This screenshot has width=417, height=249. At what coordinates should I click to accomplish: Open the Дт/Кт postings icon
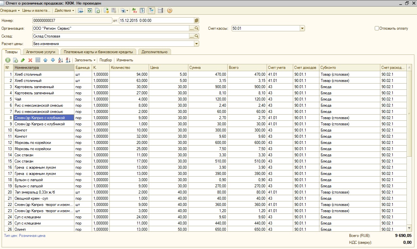click(135, 10)
